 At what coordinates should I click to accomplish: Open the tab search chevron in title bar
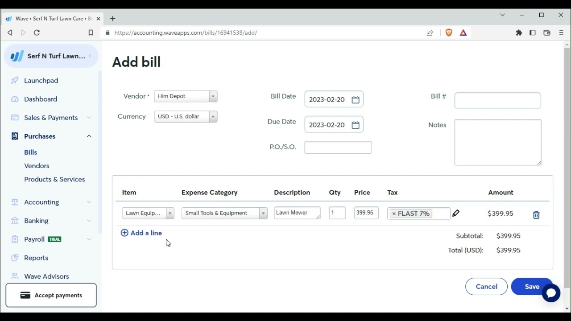[x=503, y=15]
